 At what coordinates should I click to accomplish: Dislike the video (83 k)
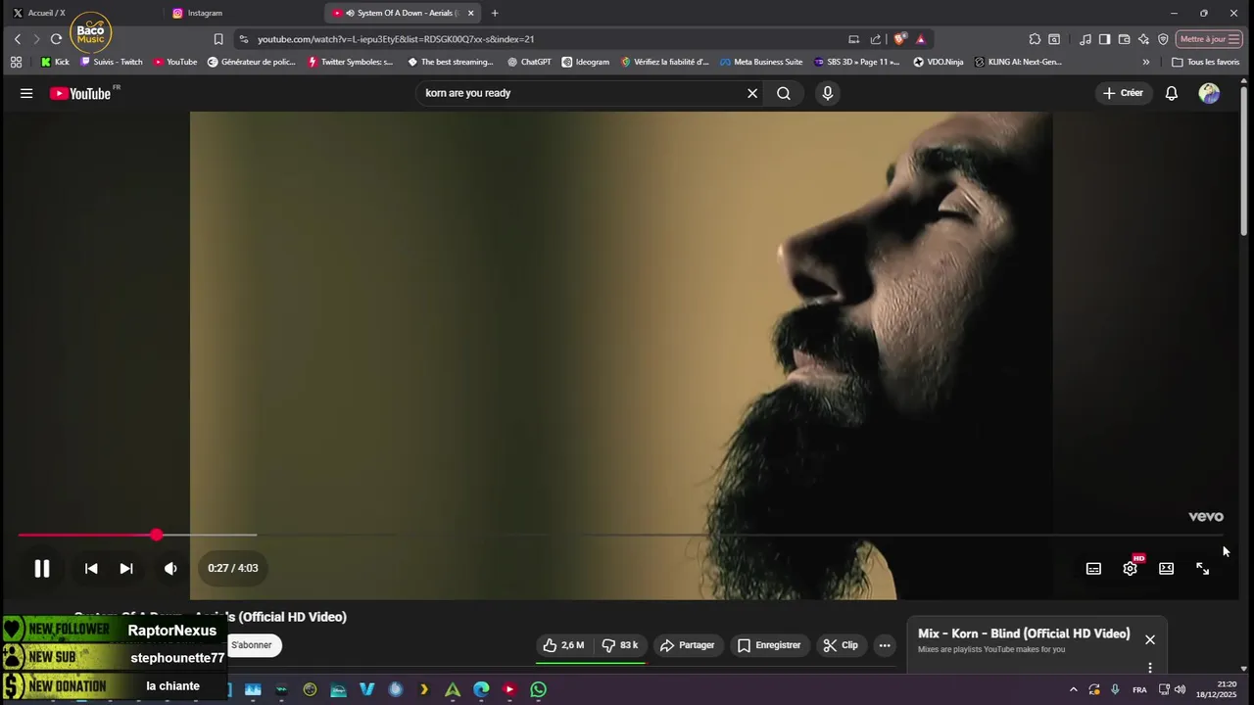(620, 645)
